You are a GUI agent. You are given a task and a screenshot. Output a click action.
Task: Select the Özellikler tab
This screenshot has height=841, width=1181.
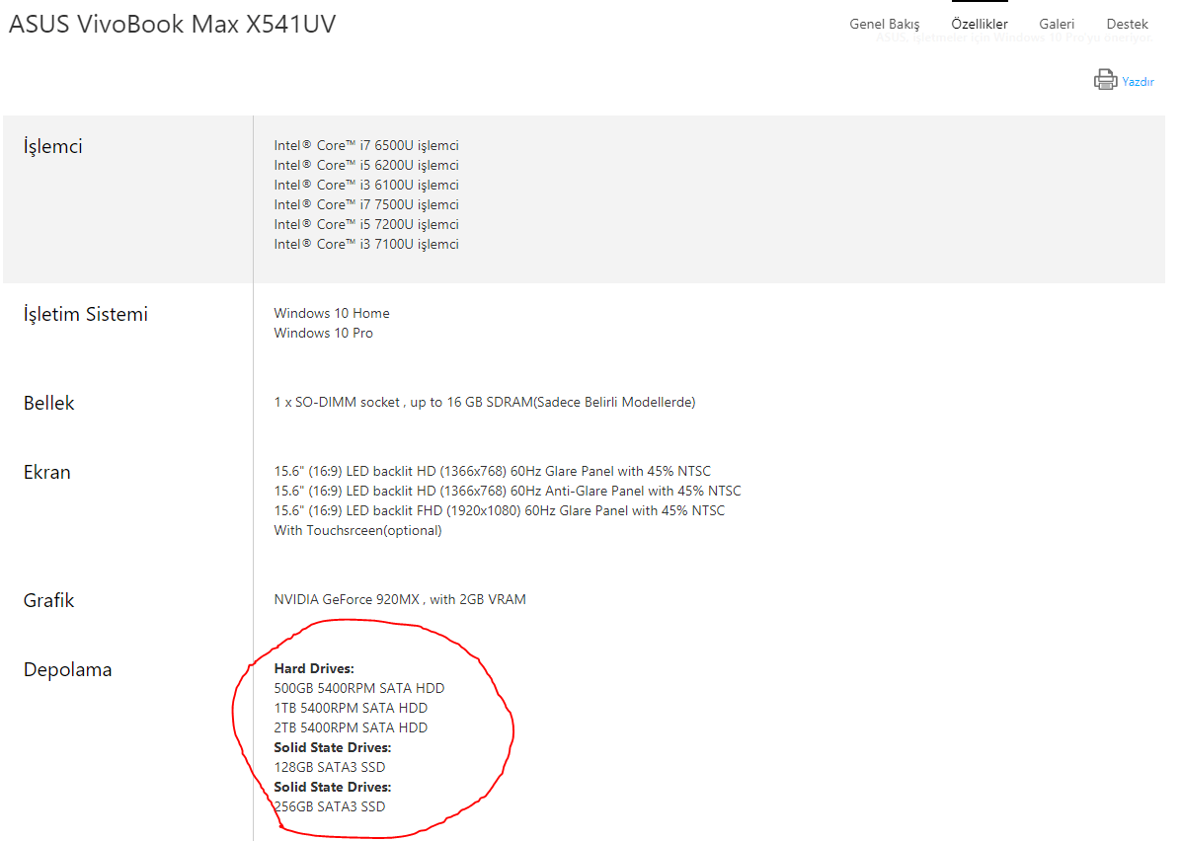980,24
